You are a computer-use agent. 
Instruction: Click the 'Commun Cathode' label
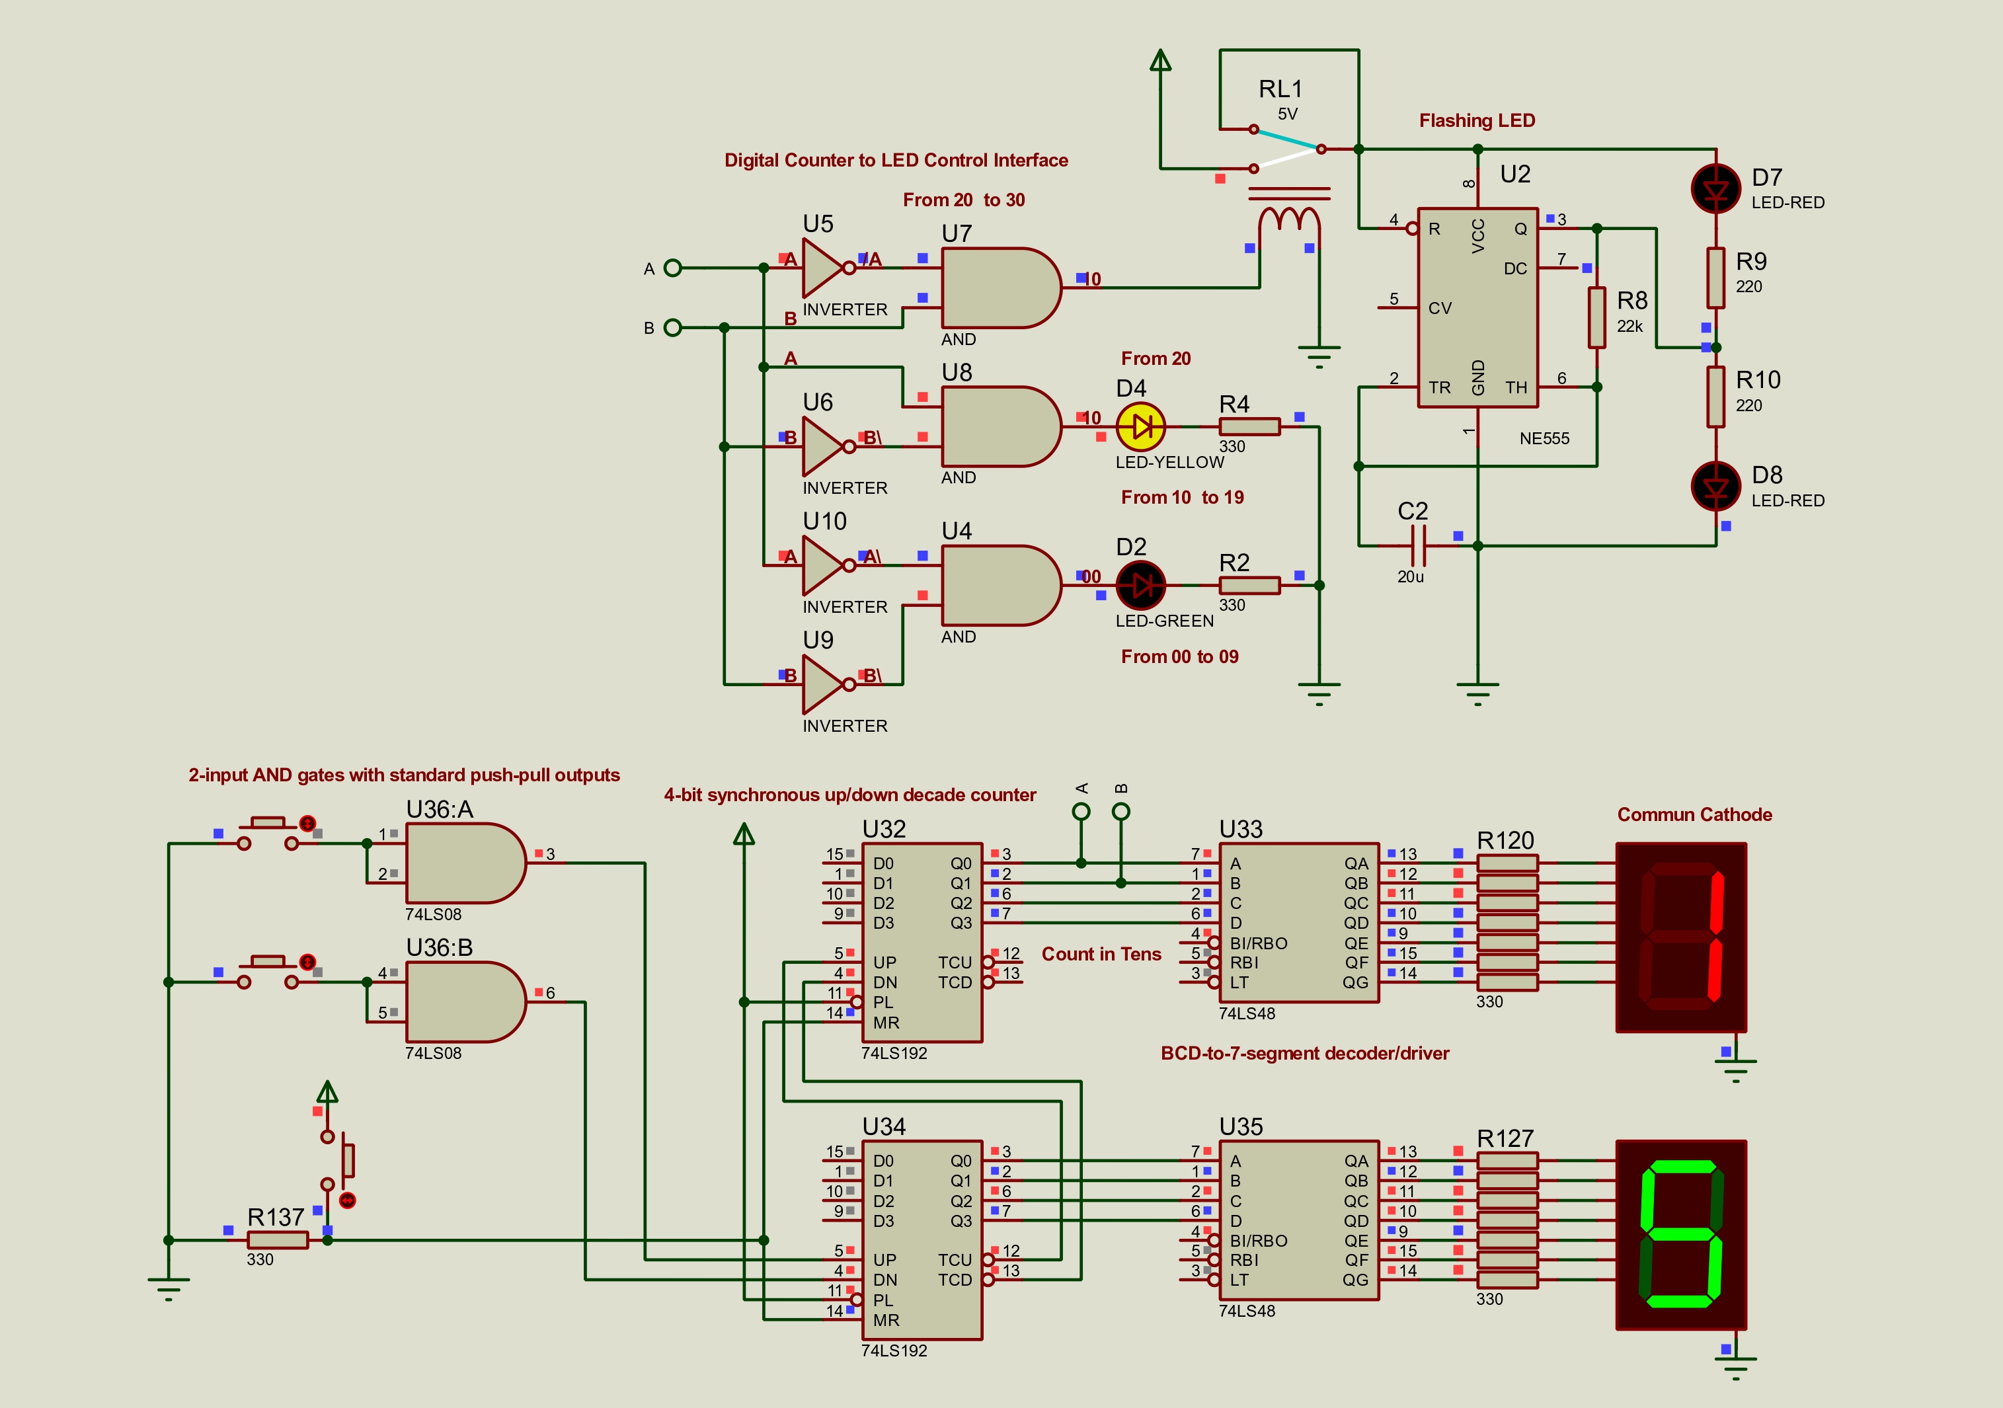(x=1694, y=815)
